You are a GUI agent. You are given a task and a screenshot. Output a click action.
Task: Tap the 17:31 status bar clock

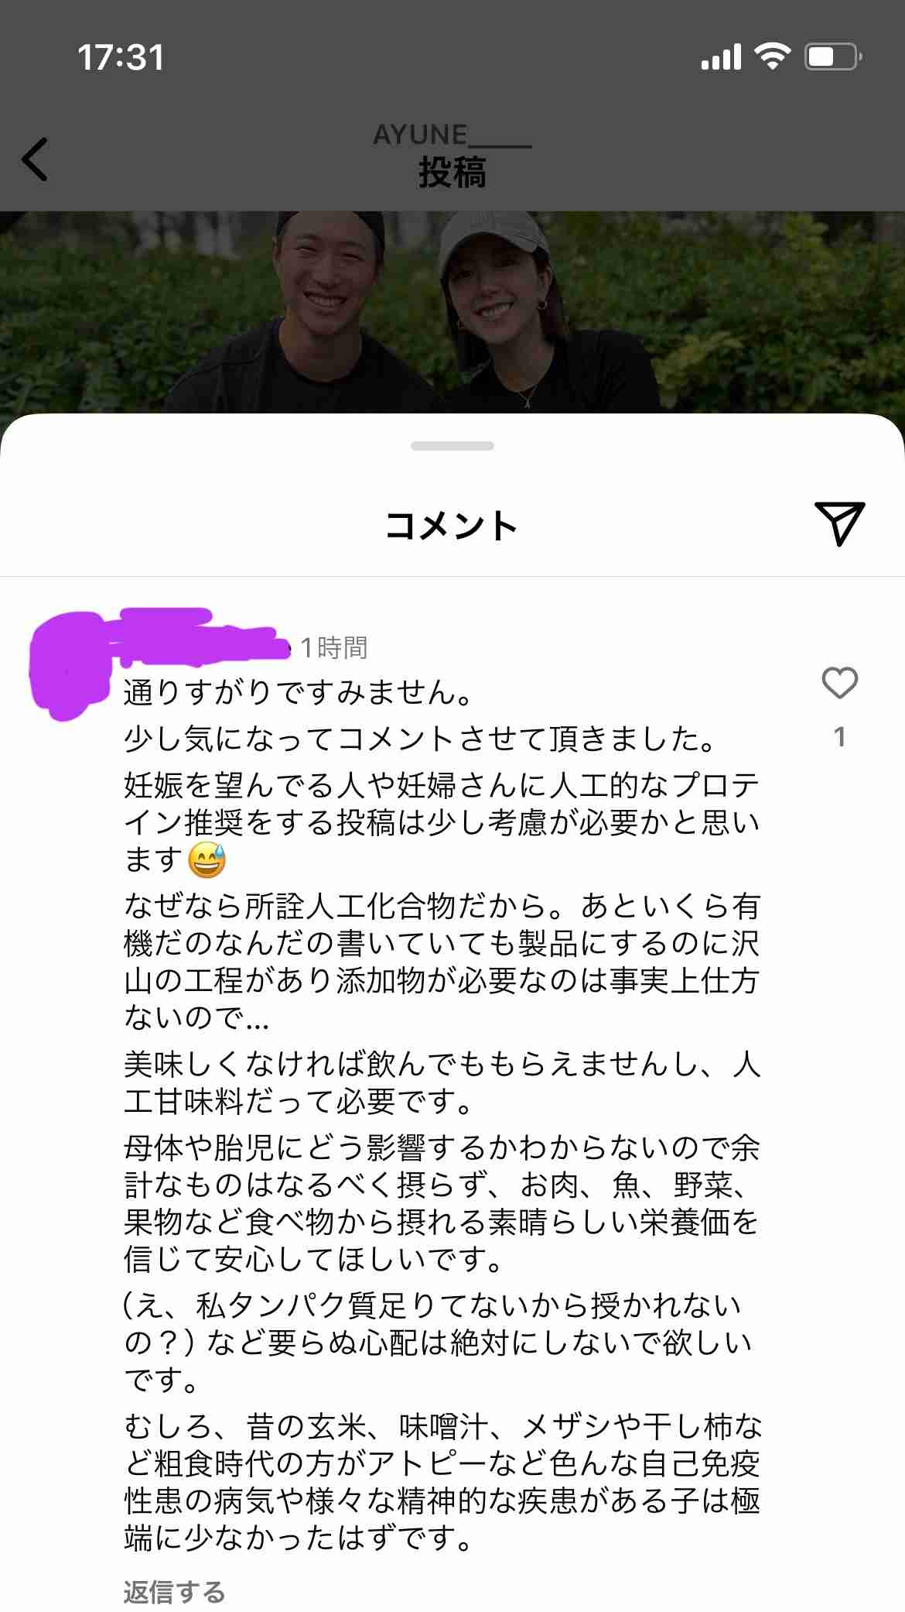[121, 57]
